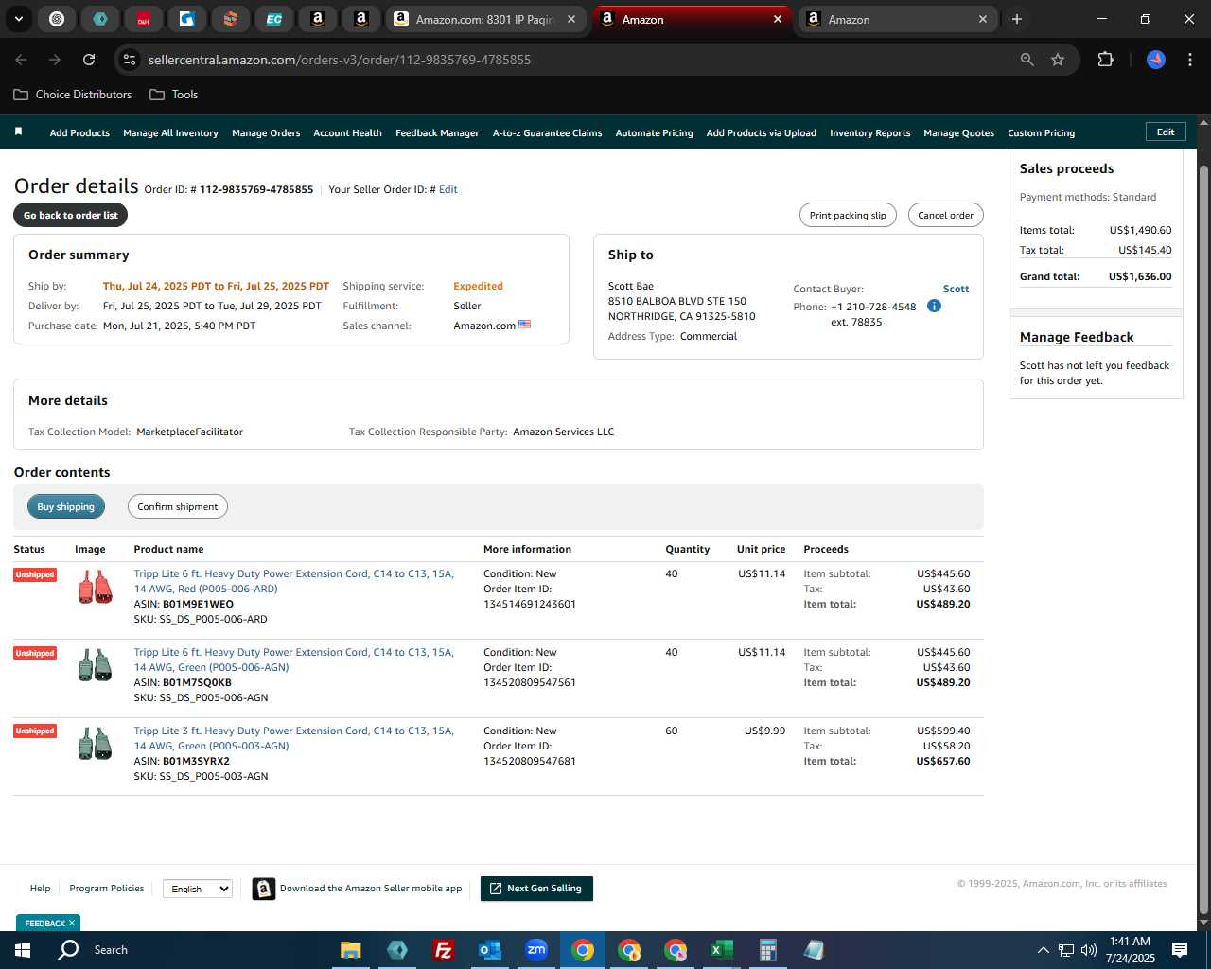Click Print packing slip button

(848, 215)
